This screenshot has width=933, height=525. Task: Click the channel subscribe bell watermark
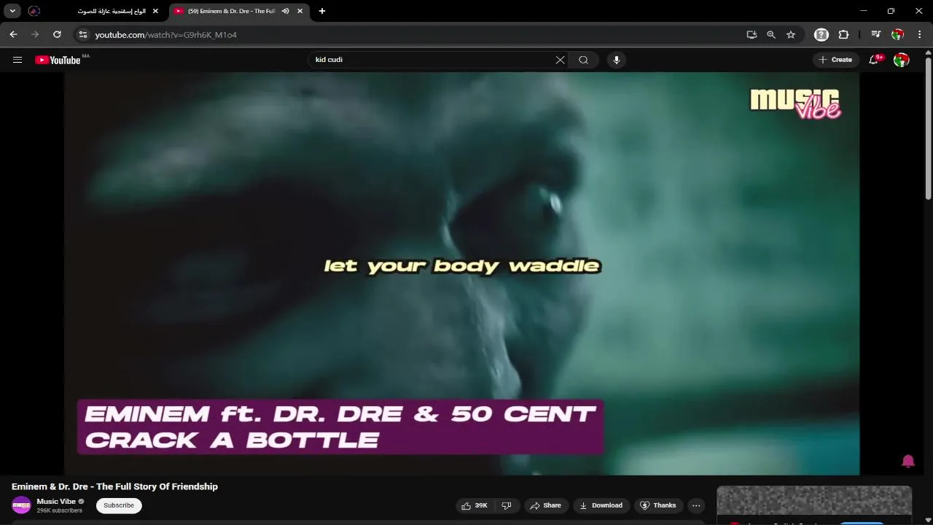[908, 461]
